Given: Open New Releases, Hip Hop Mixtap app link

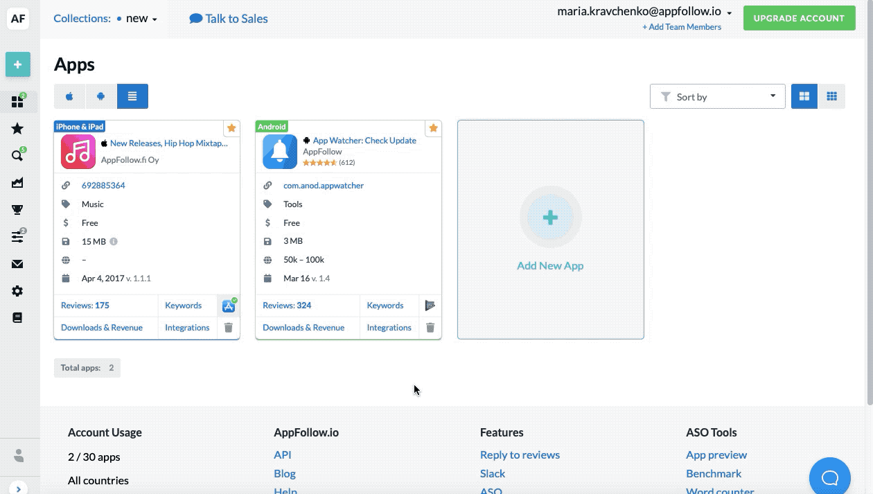Looking at the screenshot, I should pyautogui.click(x=168, y=143).
